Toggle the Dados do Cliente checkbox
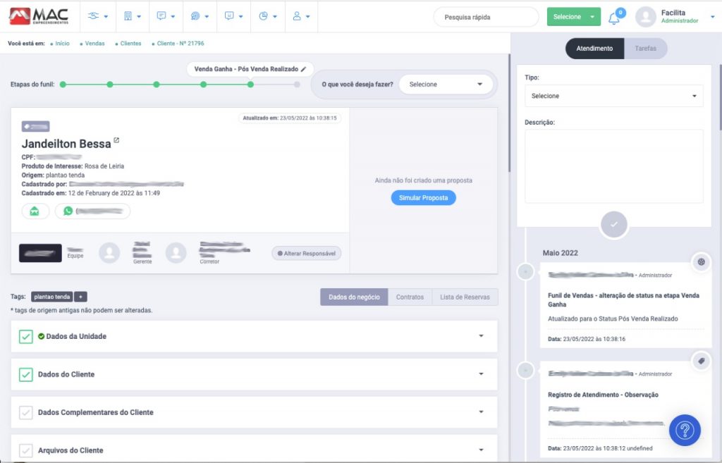 (26, 375)
